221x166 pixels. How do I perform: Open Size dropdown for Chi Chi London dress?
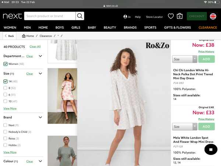(x=185, y=59)
